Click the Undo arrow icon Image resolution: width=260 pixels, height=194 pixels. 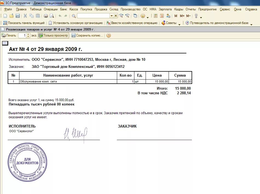[x=60, y=16]
